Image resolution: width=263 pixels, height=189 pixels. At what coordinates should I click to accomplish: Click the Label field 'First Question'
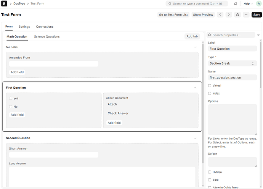pyautogui.click(x=232, y=49)
